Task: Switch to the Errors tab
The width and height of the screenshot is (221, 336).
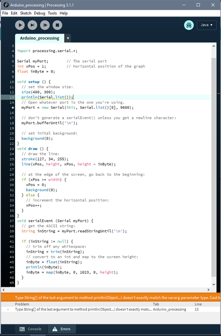Action: [62, 329]
